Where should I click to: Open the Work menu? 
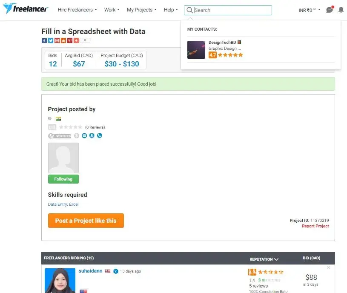[112, 10]
